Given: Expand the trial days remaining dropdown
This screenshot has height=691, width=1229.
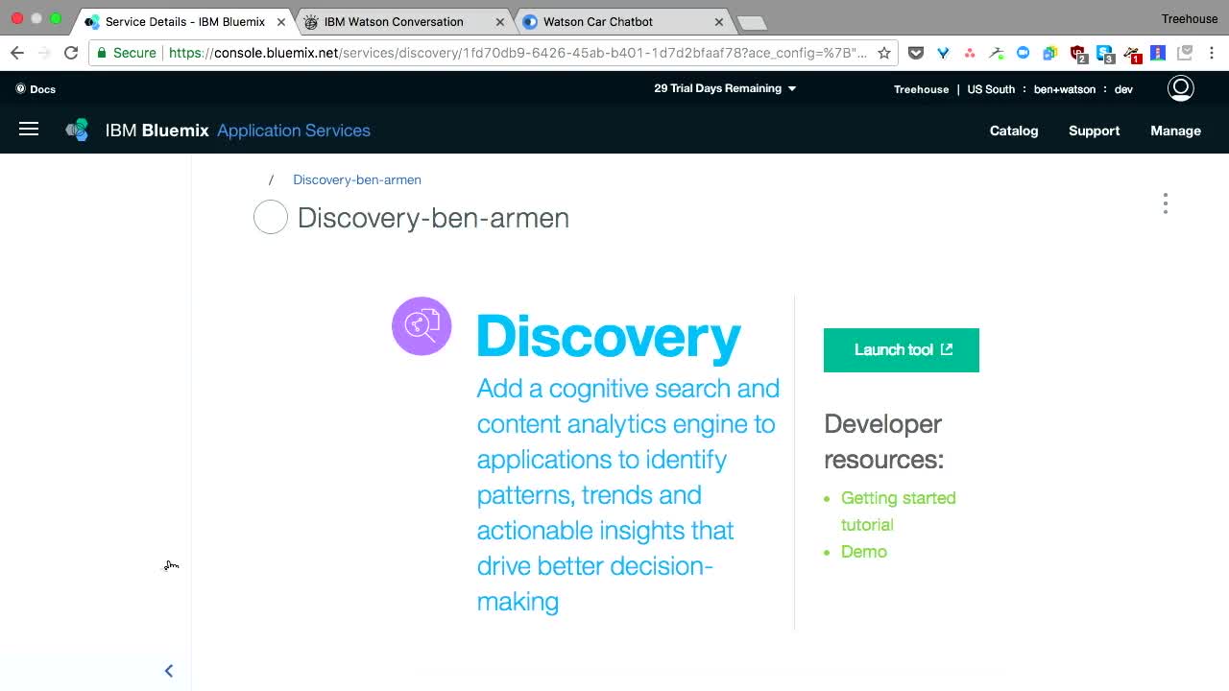Looking at the screenshot, I should click(x=725, y=88).
